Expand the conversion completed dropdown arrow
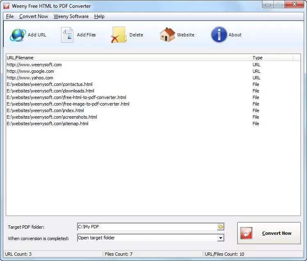The height and width of the screenshot is (261, 307). (x=221, y=238)
